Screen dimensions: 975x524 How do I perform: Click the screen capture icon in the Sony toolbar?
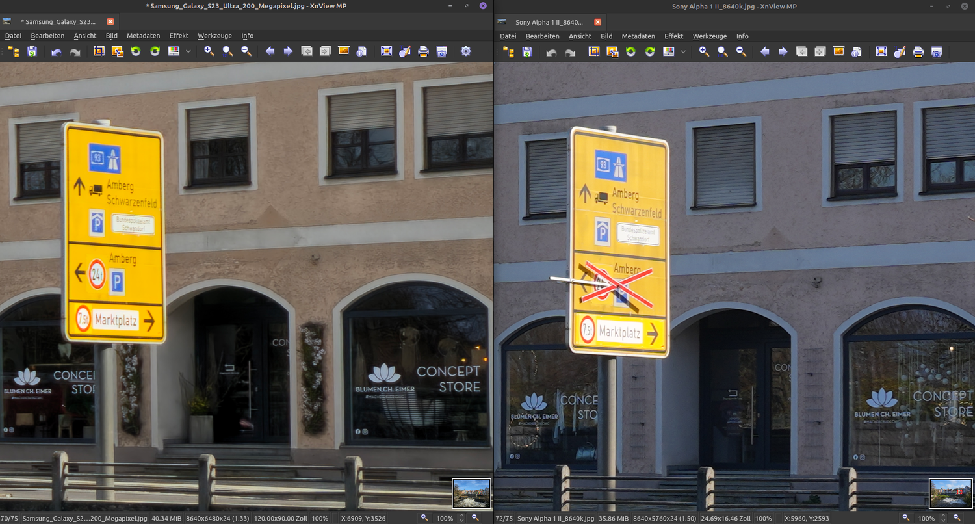pos(936,52)
